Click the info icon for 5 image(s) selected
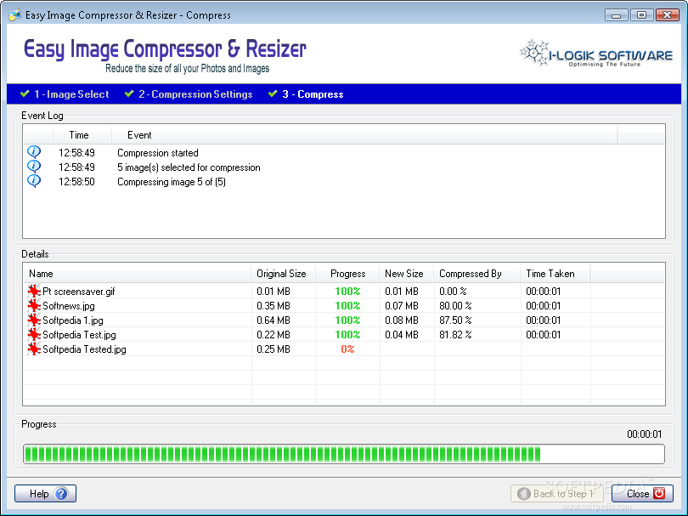Screen dimensions: 688x516 pyautogui.click(x=34, y=167)
